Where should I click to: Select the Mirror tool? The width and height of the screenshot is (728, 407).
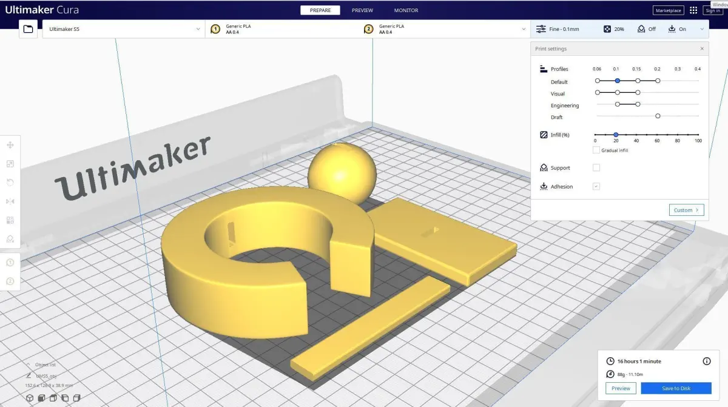point(10,201)
